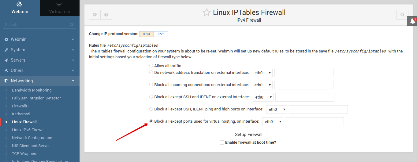This screenshot has height=162, width=417.
Task: Click the Setup Firewall button
Action: coord(248,135)
